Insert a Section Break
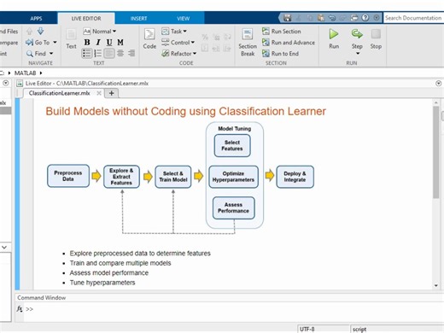Image resolution: width=444 pixels, height=333 pixels. tap(248, 43)
